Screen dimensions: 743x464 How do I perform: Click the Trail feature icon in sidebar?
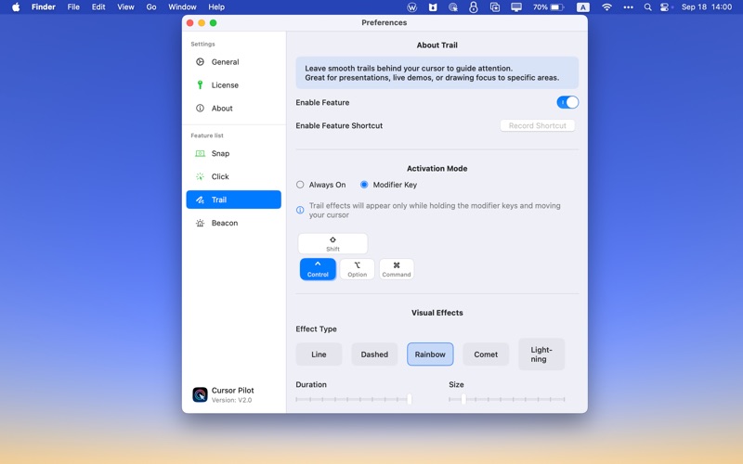tap(200, 200)
